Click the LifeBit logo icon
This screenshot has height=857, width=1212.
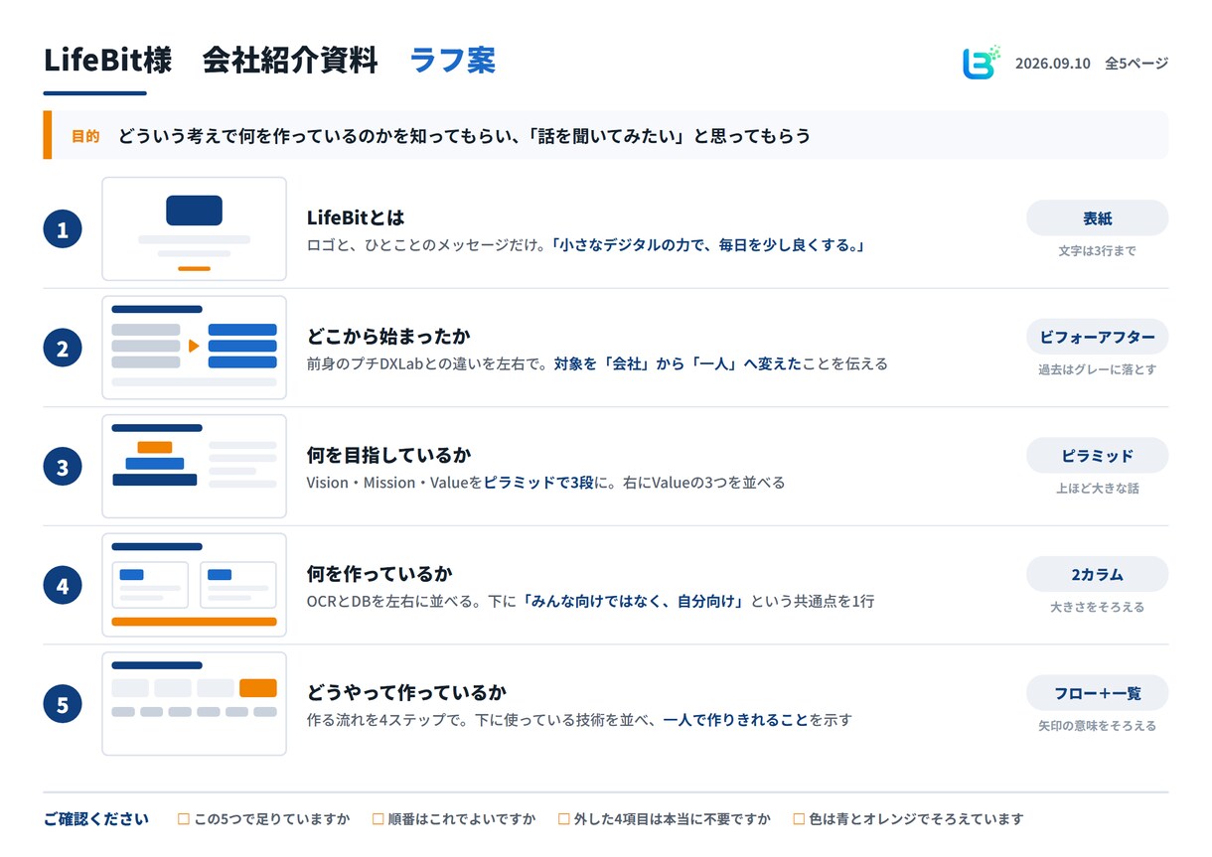point(981,63)
